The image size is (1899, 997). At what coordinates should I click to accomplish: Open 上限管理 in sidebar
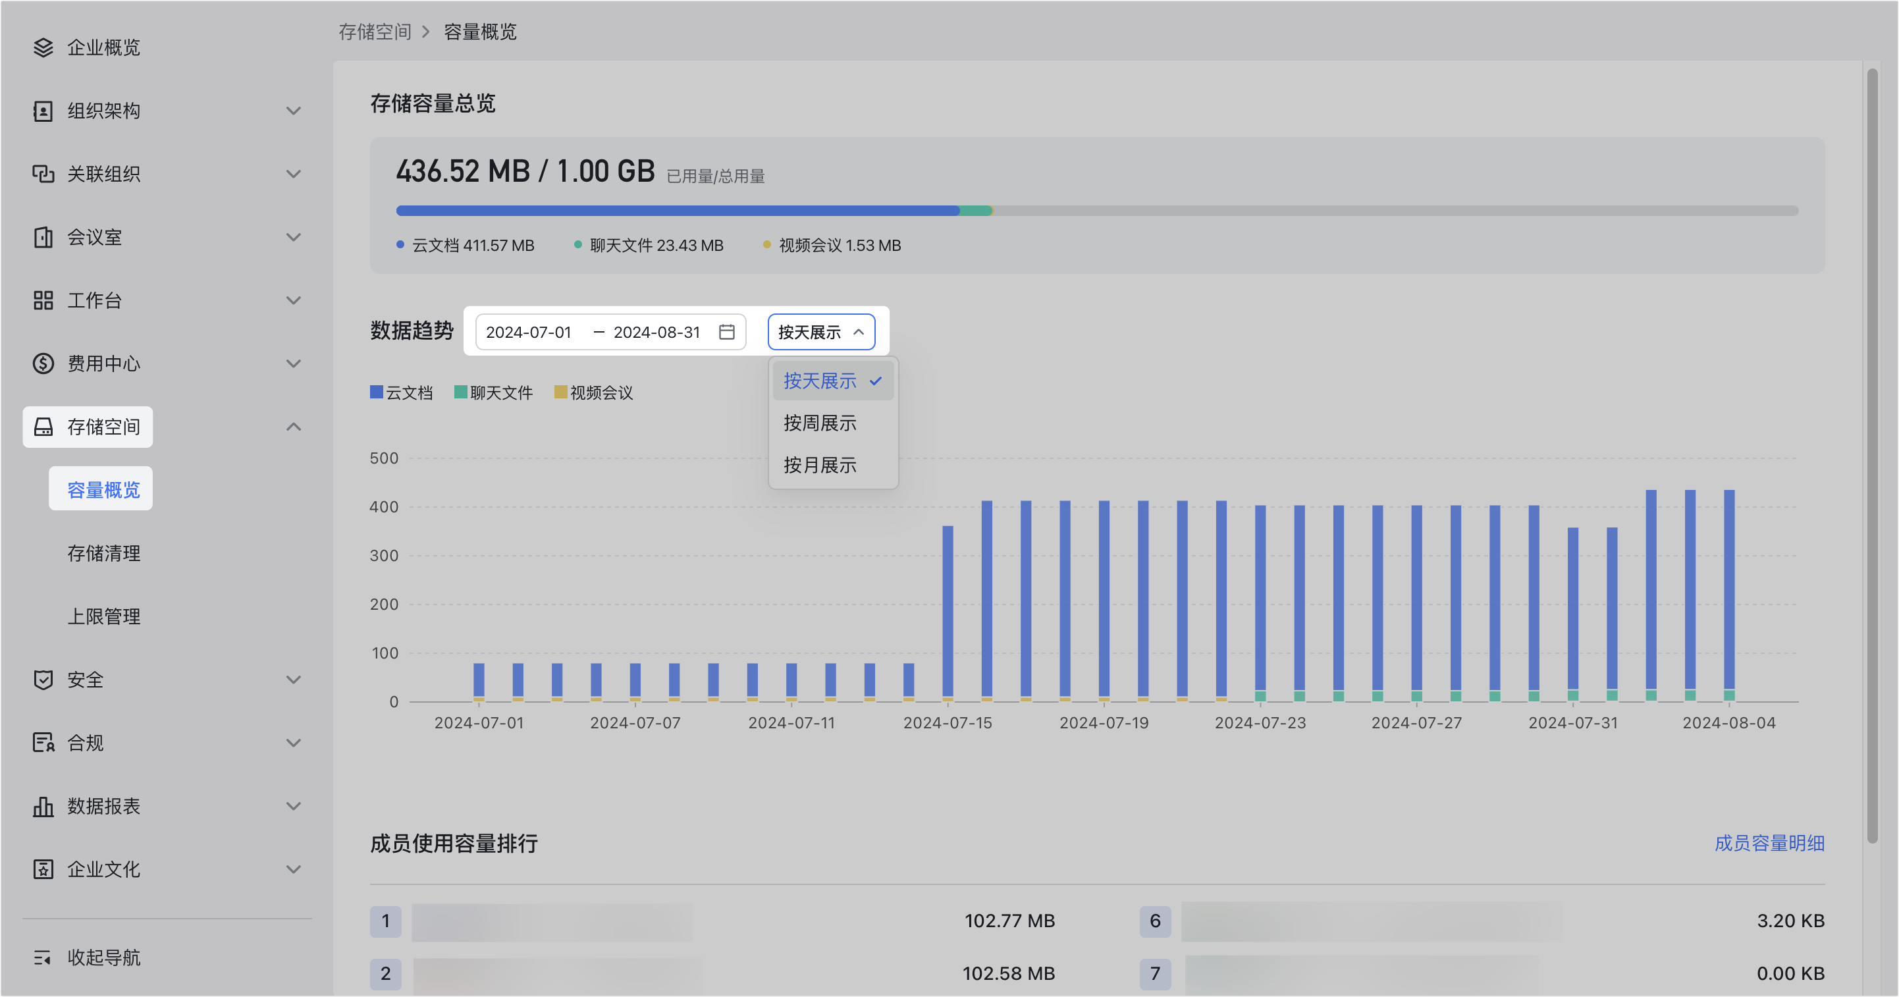104,616
